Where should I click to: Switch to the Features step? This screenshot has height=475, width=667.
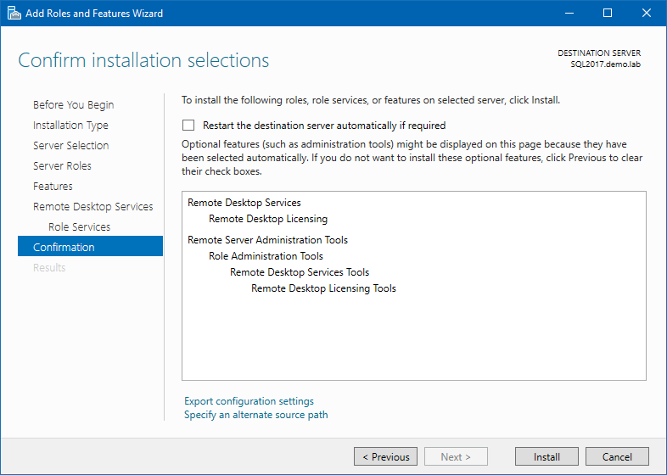(53, 187)
